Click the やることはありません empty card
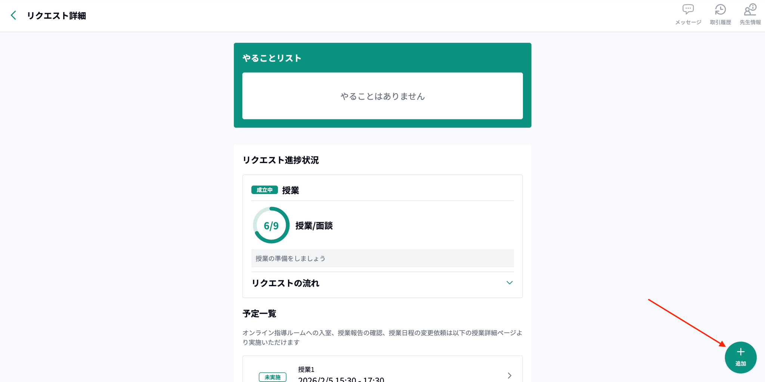This screenshot has width=765, height=382. 382,96
